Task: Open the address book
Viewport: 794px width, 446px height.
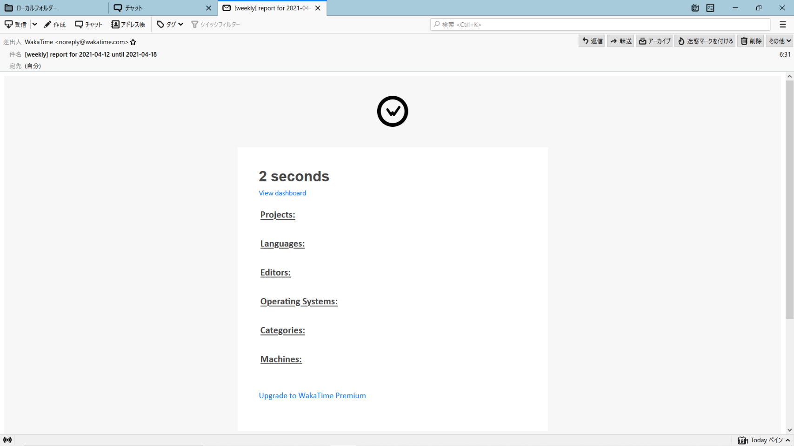Action: (128, 25)
